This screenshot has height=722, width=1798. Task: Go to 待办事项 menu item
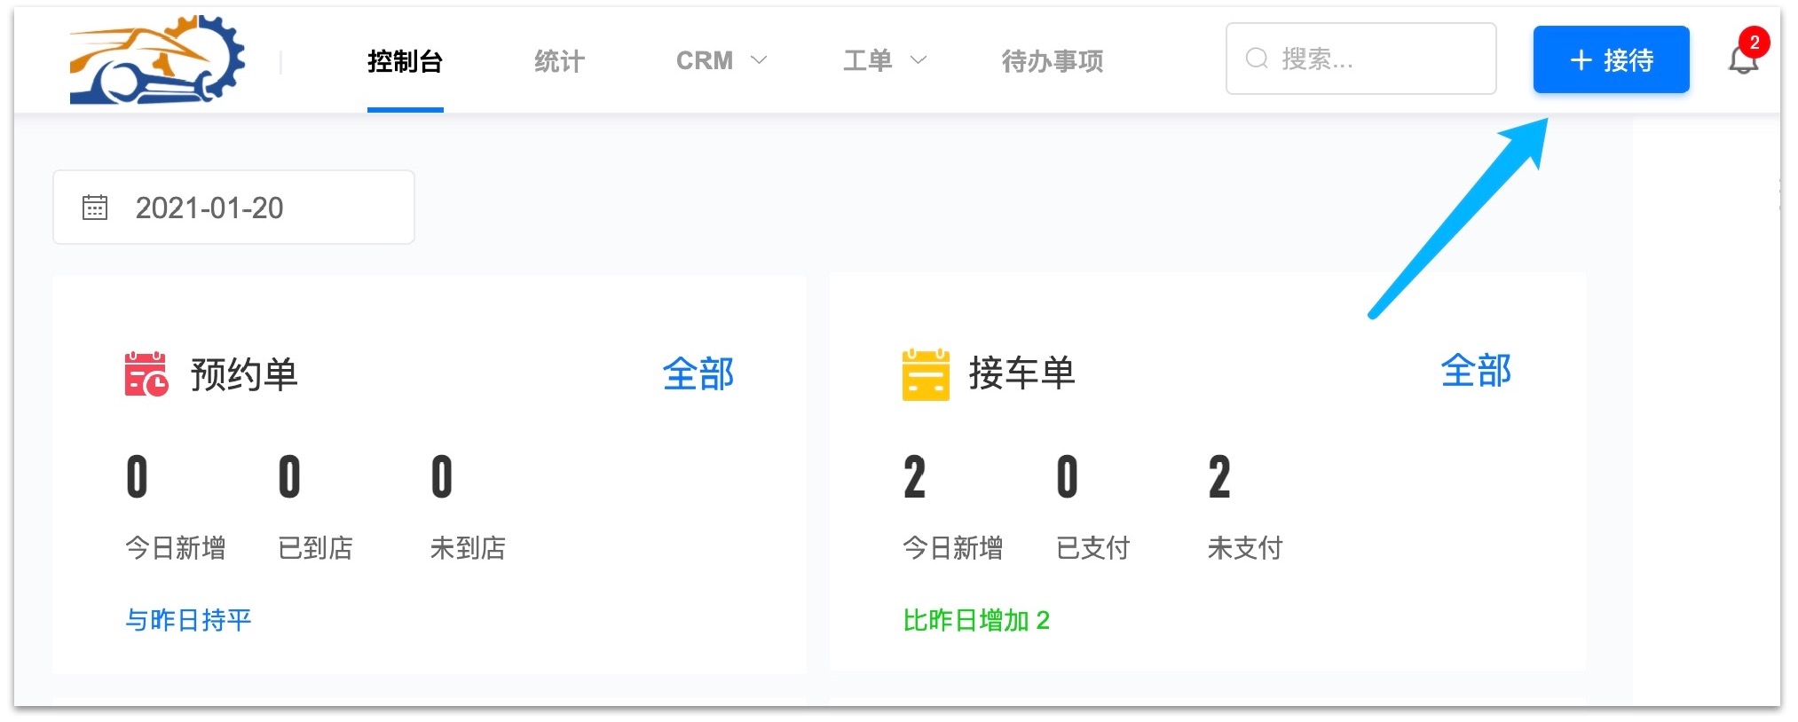[x=1052, y=61]
